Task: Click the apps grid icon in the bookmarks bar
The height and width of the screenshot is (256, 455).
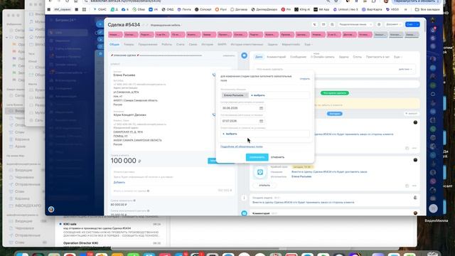Action: (x=84, y=9)
